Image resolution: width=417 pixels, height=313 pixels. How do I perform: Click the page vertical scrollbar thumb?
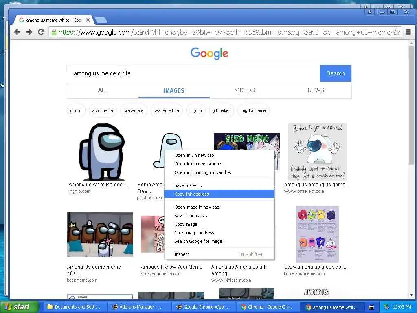(x=411, y=105)
